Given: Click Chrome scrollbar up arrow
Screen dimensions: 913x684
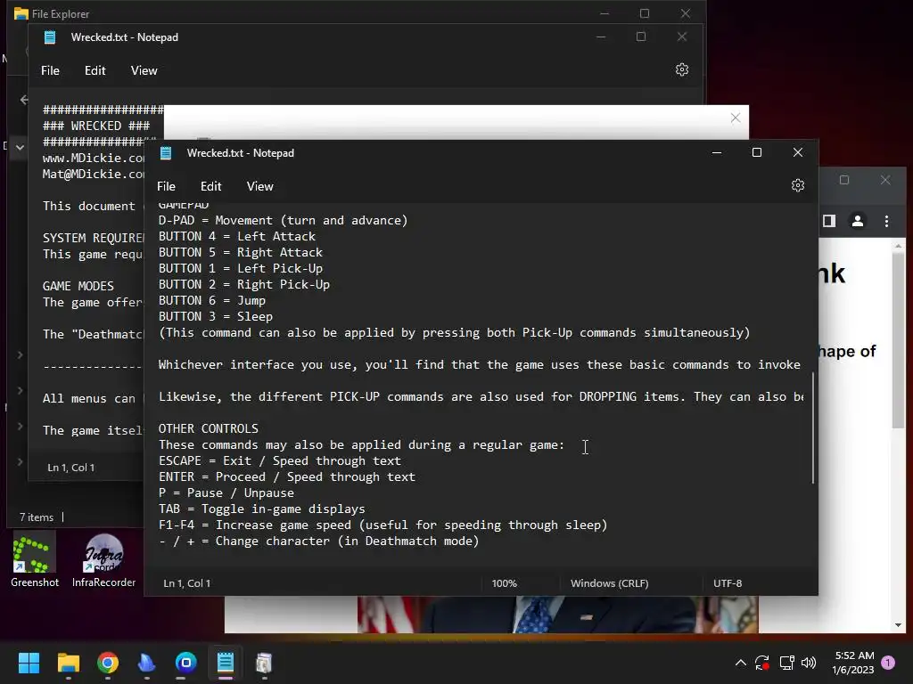Looking at the screenshot, I should [898, 246].
